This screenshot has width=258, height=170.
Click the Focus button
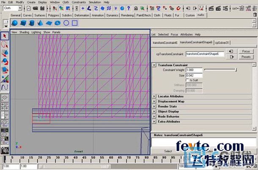coord(246,51)
